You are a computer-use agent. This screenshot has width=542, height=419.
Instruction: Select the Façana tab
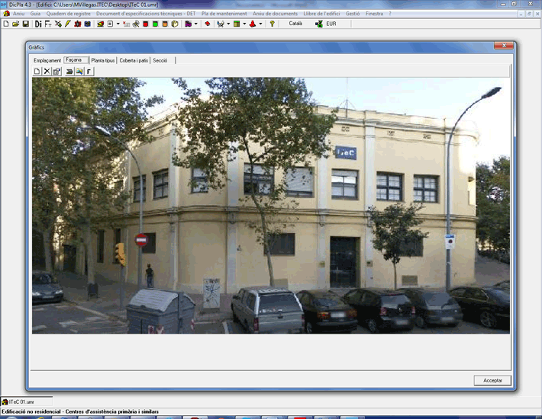pyautogui.click(x=76, y=59)
